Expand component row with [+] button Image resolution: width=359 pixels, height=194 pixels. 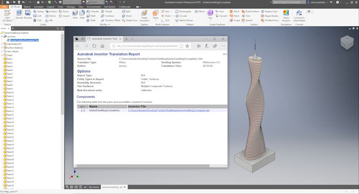pyautogui.click(x=83, y=110)
